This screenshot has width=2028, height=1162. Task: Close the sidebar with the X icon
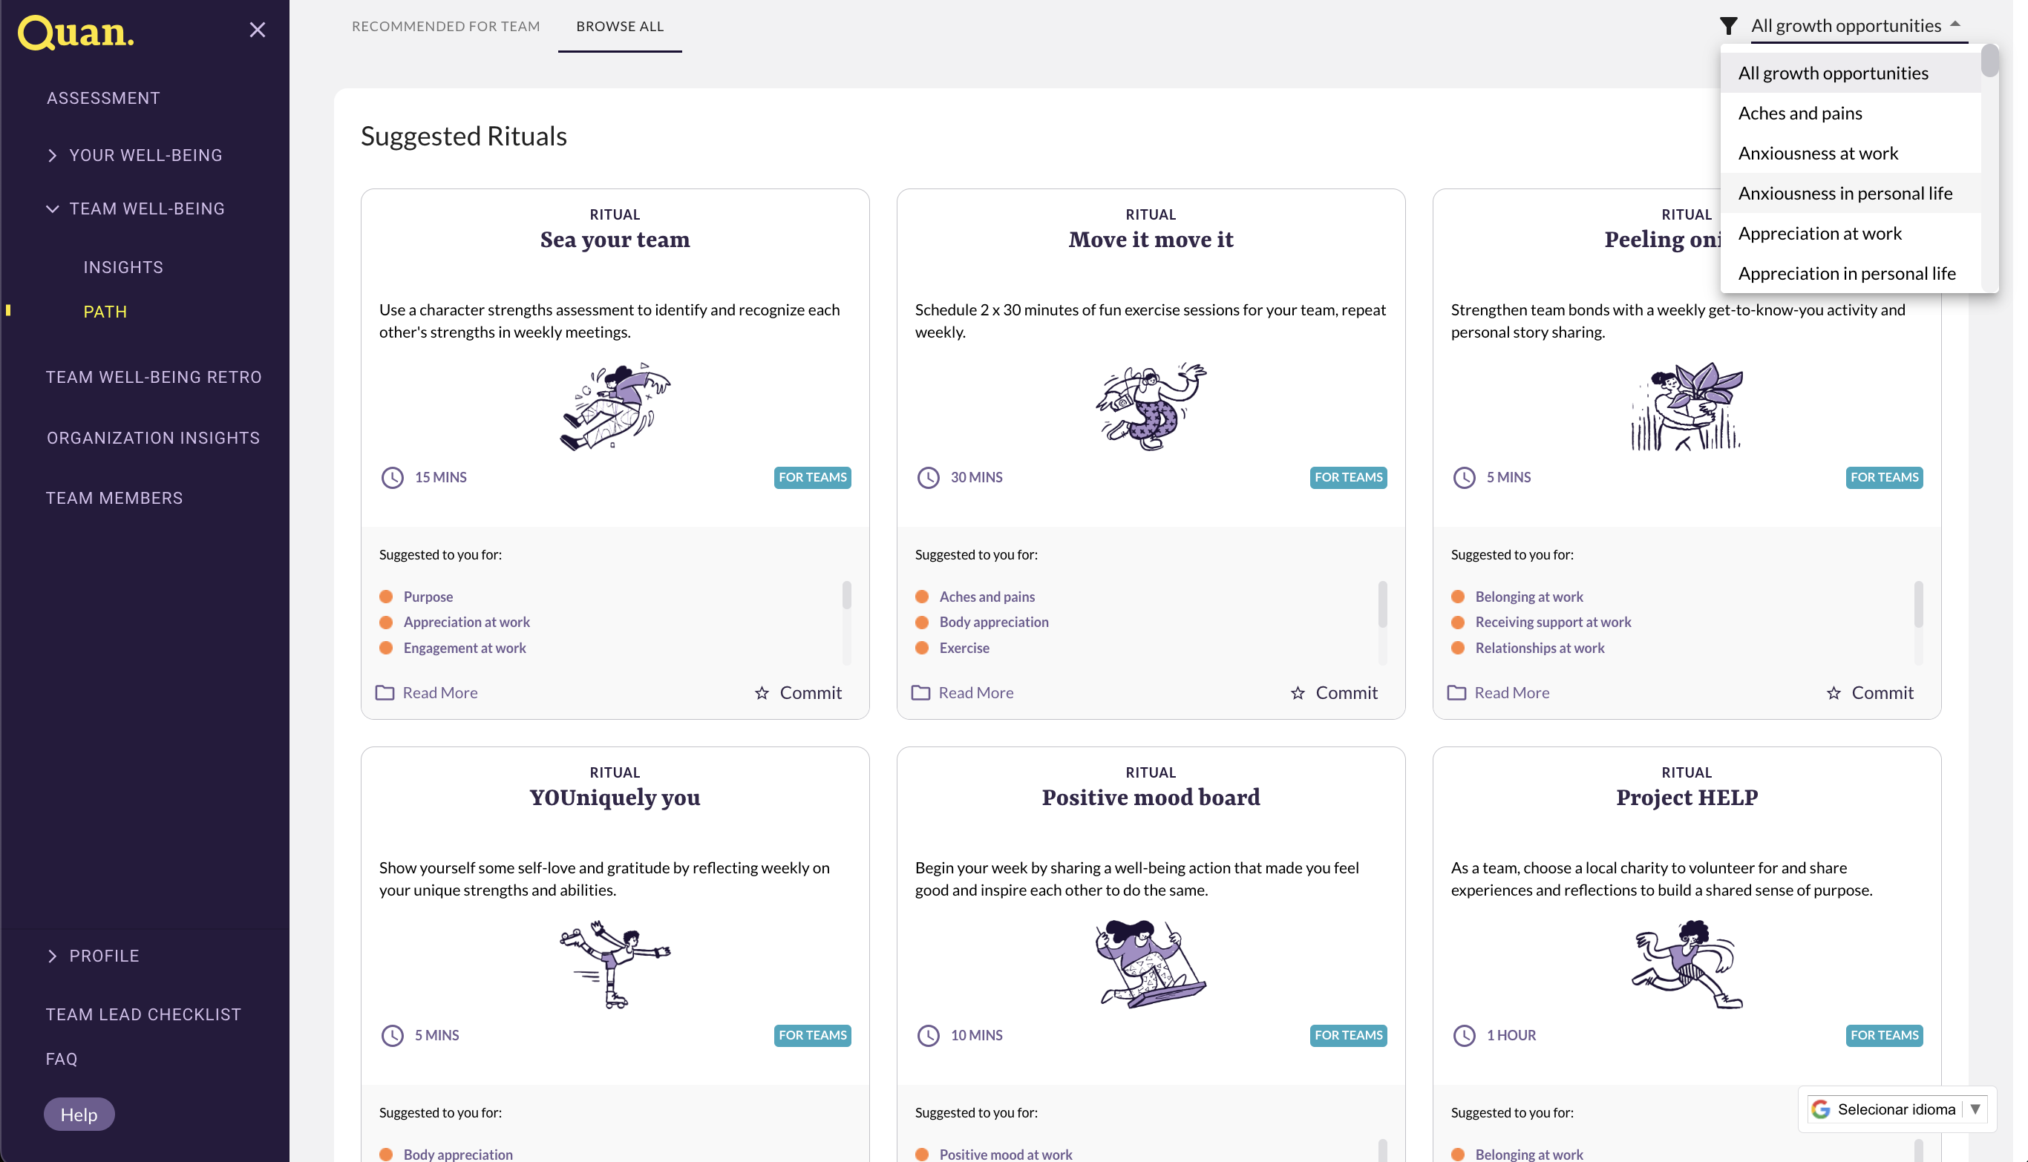[x=257, y=30]
